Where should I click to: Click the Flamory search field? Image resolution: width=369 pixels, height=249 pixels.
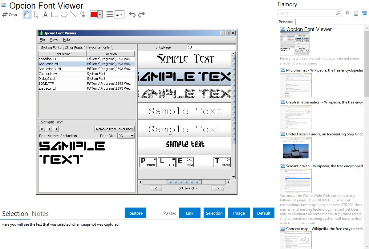click(x=307, y=13)
